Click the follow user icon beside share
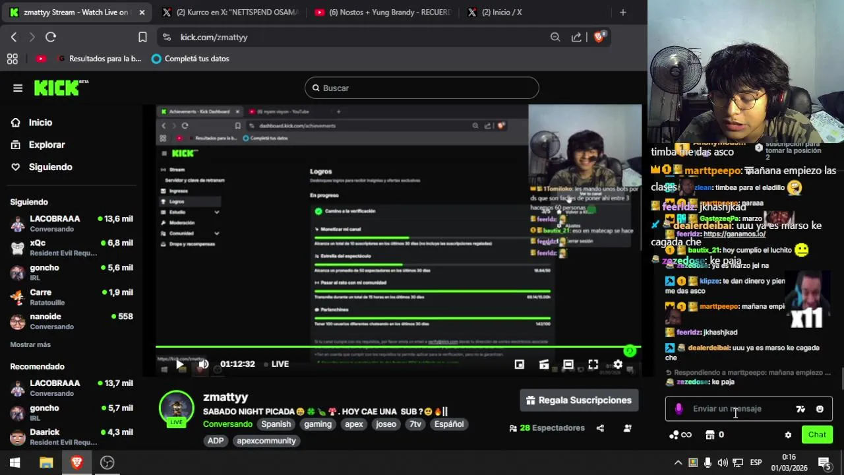The height and width of the screenshot is (475, 844). [628, 428]
